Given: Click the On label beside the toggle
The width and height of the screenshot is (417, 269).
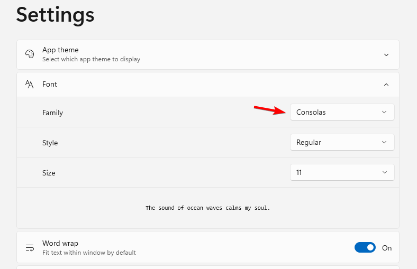Looking at the screenshot, I should point(387,248).
